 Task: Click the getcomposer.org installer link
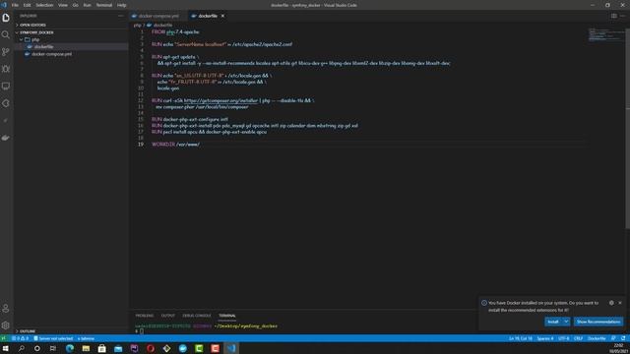point(220,100)
